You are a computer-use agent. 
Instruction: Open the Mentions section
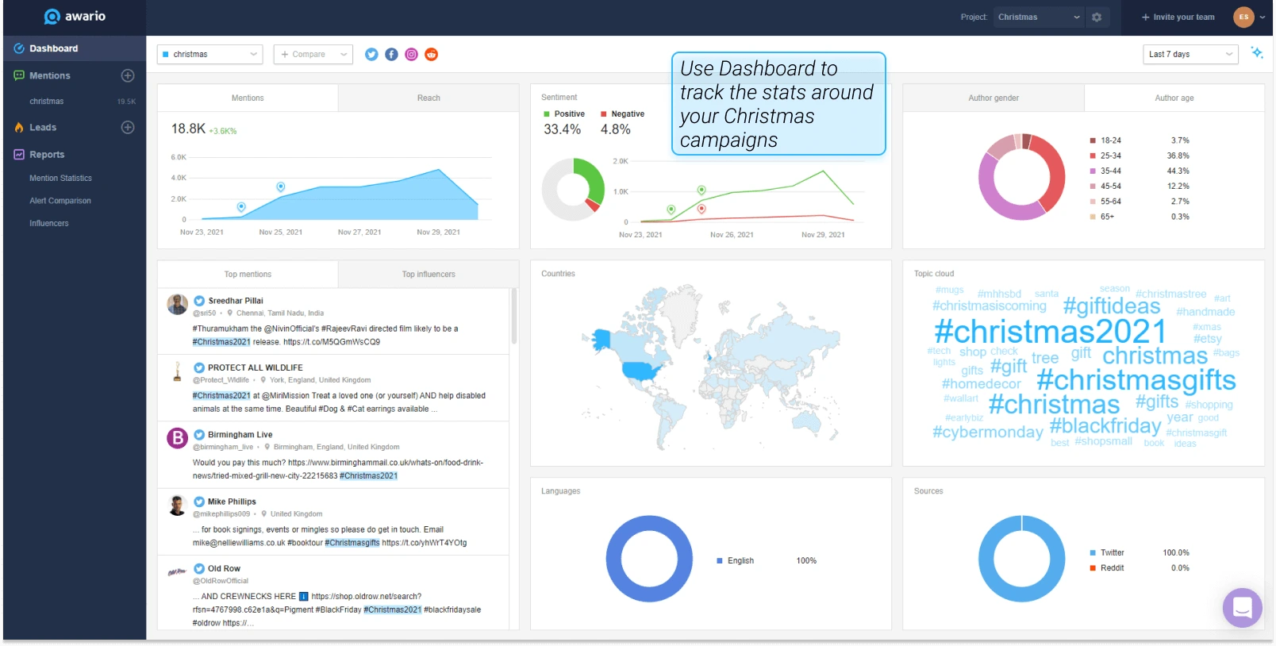50,75
